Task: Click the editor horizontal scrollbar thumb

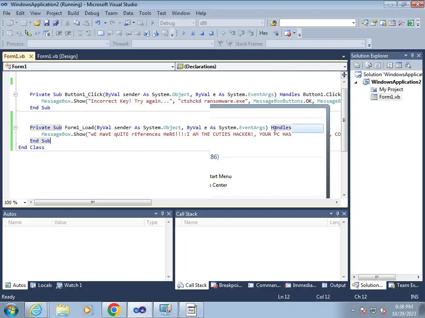Action: pyautogui.click(x=93, y=202)
